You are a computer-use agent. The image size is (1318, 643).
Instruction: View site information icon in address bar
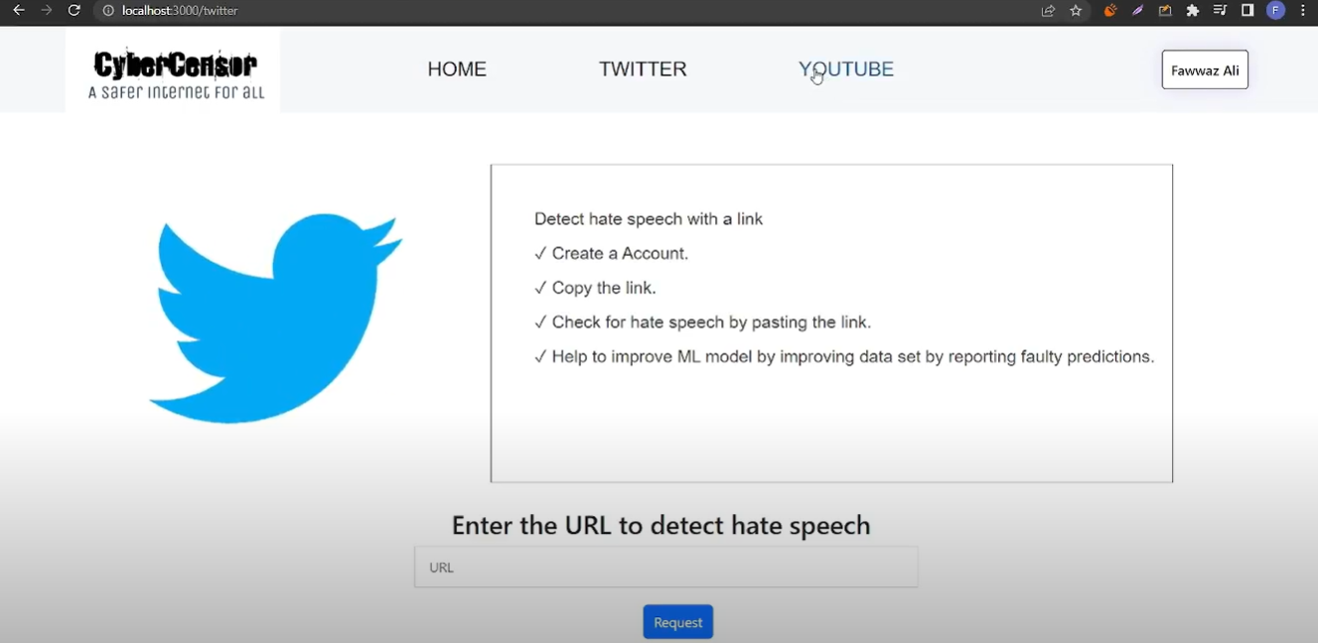pos(109,11)
